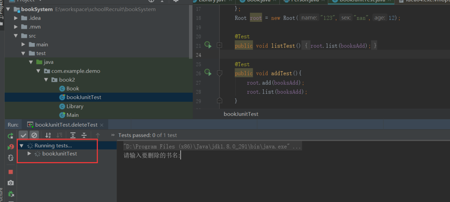Rerun the tests with the green rerun icon

(x=11, y=136)
